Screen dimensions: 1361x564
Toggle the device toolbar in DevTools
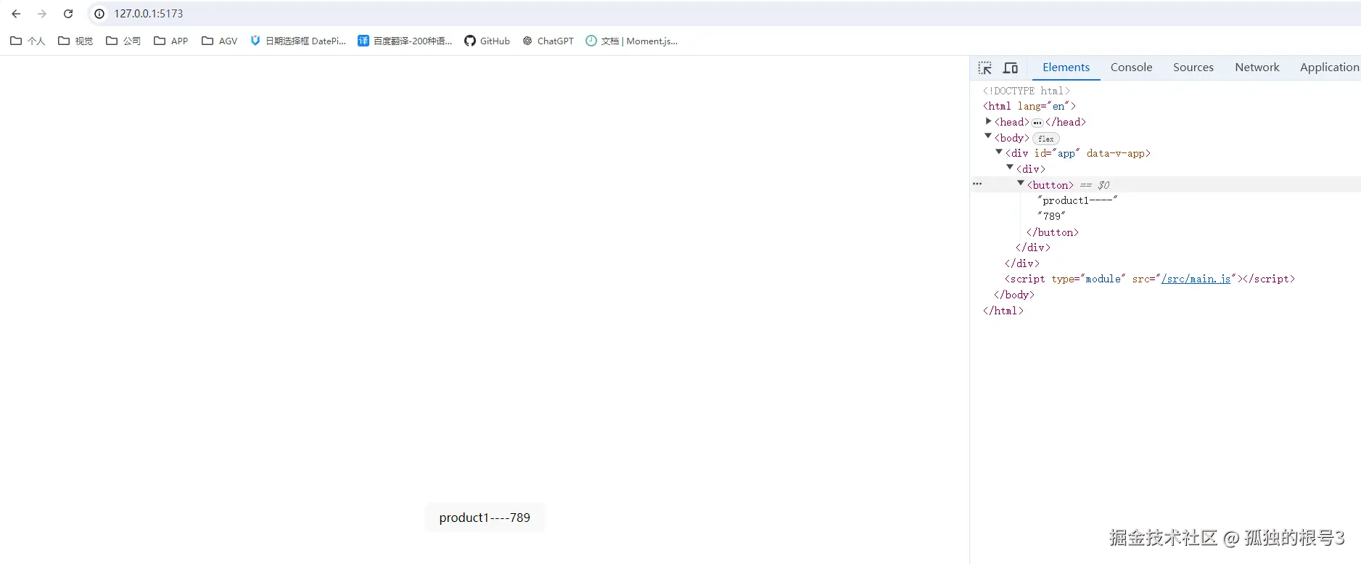point(1011,68)
